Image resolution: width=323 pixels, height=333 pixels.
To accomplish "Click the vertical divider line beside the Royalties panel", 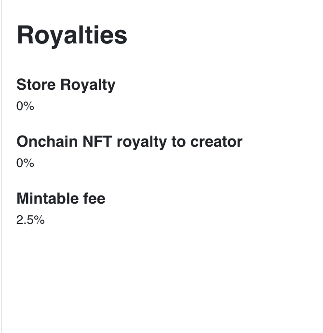I will point(1,166).
